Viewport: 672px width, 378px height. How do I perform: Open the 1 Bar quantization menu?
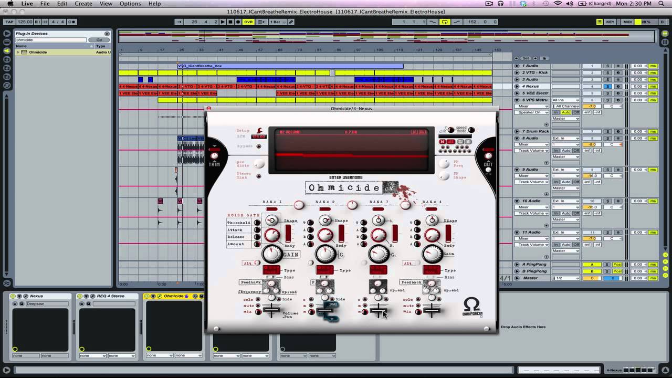pos(277,22)
